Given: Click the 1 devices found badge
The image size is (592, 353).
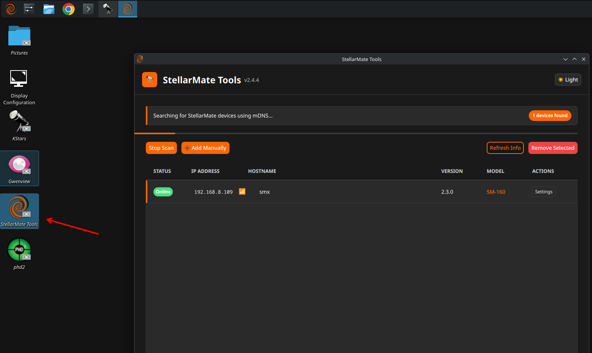Looking at the screenshot, I should [550, 116].
